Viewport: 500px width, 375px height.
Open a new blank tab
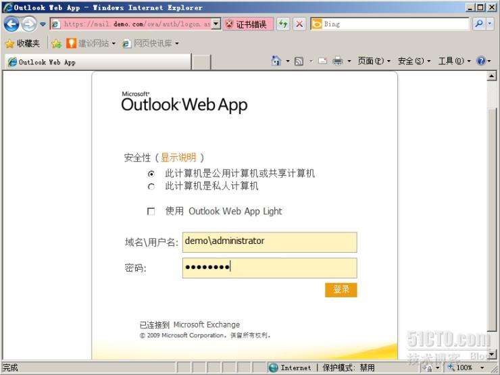201,62
